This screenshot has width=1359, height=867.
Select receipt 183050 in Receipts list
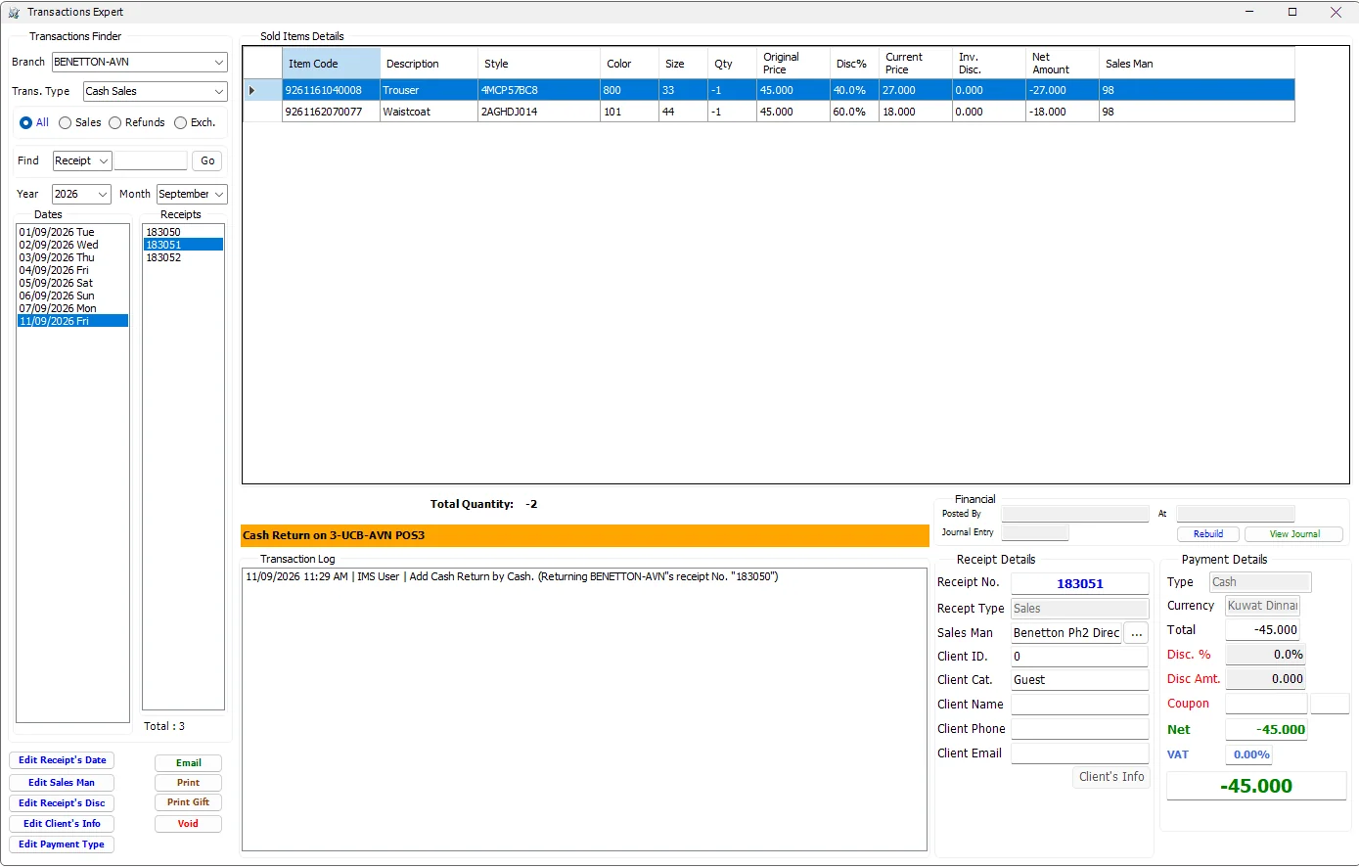pyautogui.click(x=183, y=233)
